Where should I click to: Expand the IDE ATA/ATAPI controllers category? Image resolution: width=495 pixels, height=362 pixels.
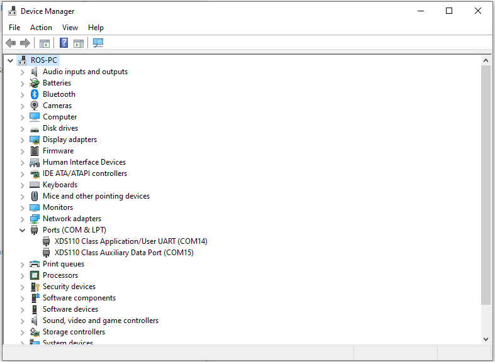pos(22,173)
